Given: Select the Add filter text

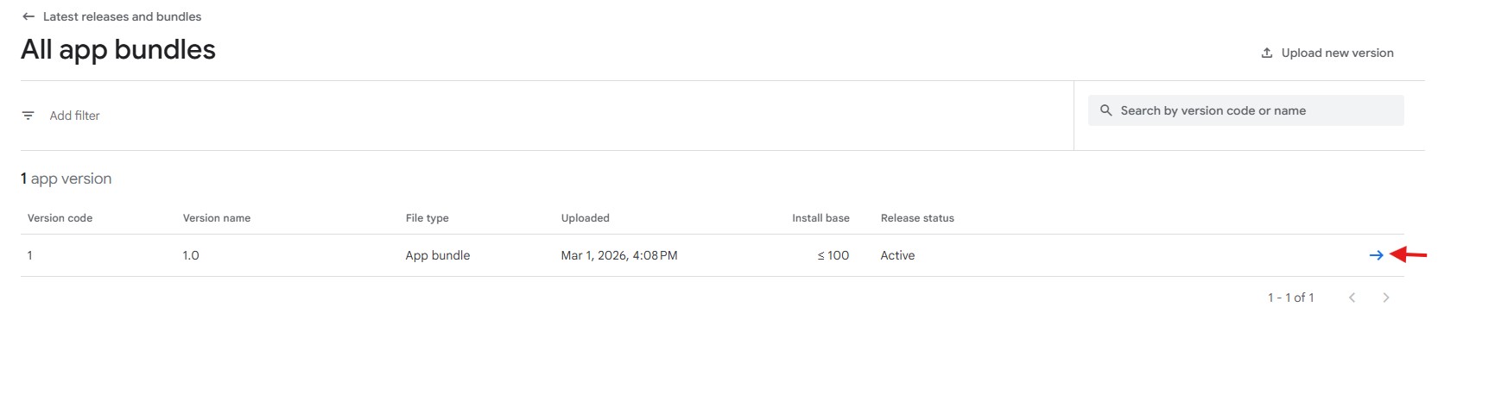Looking at the screenshot, I should point(75,116).
